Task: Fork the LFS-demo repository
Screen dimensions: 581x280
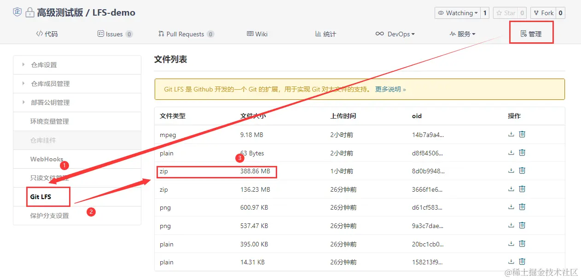Action: click(543, 13)
